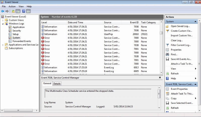Click the blue Help toolbar icon

pos(24,11)
